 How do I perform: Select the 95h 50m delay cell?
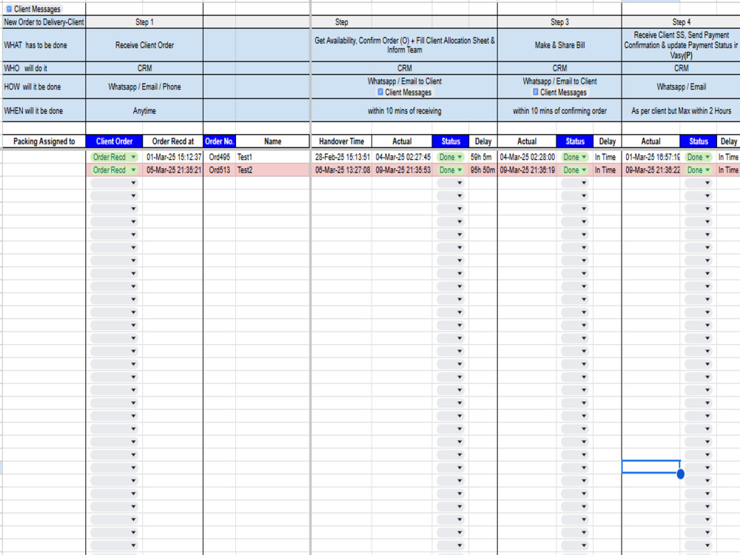tap(482, 170)
